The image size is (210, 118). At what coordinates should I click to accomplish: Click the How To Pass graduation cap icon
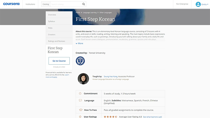[81, 110]
